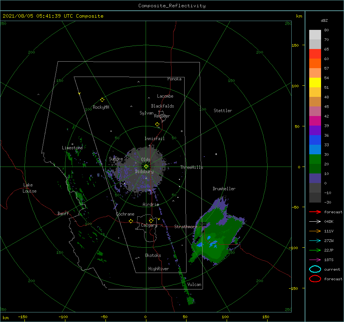Click the Vulcan town label
Viewport: 344px width, 322px height.
[194, 284]
